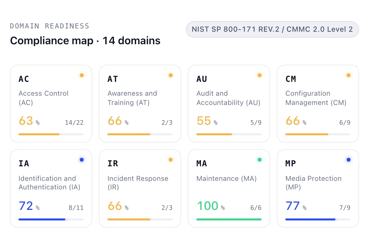Click the 8/11 control count on IA

tap(76, 208)
